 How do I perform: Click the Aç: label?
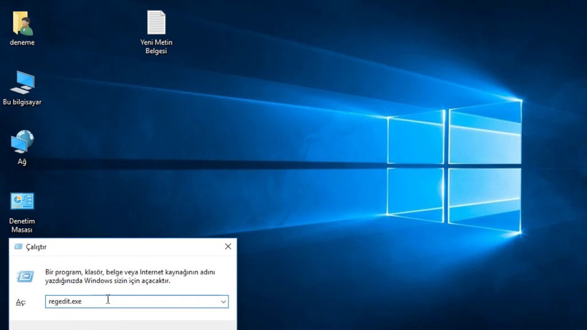pos(21,302)
